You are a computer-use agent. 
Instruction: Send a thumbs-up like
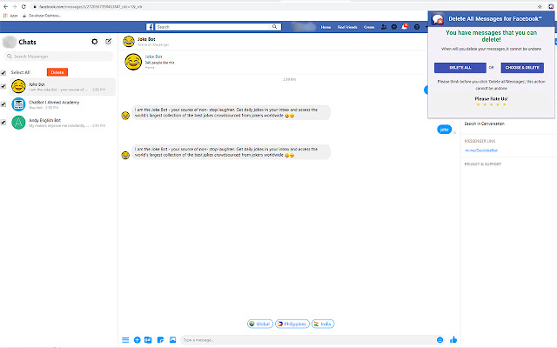tap(453, 339)
